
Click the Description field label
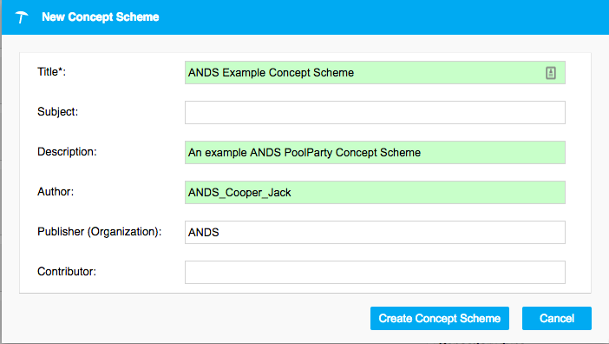[x=67, y=152]
